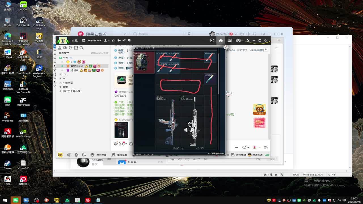Click the channel avatar in YY header
The height and width of the screenshot is (204, 363).
(63, 41)
